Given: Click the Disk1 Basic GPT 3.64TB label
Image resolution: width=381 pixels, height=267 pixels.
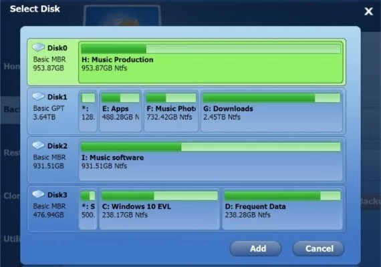Looking at the screenshot, I should tap(49, 113).
